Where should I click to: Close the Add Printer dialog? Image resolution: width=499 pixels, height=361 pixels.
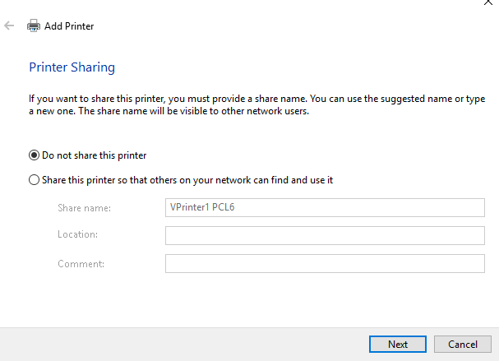pos(488,2)
